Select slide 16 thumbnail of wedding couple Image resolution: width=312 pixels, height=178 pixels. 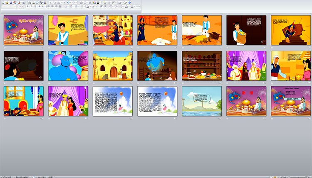(x=68, y=101)
